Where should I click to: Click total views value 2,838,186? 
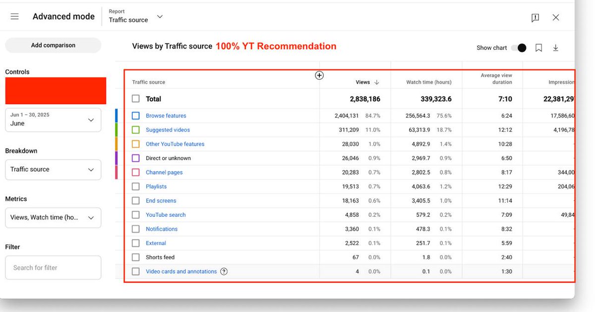tap(365, 99)
